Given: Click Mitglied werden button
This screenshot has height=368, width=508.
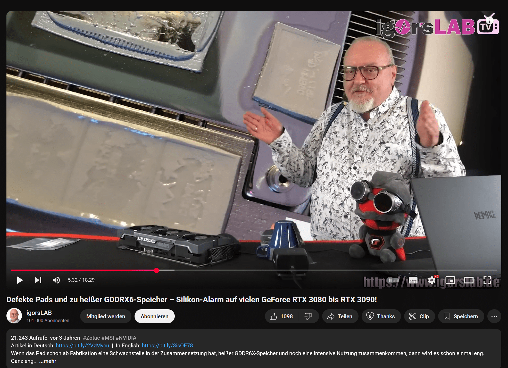Looking at the screenshot, I should [x=106, y=316].
